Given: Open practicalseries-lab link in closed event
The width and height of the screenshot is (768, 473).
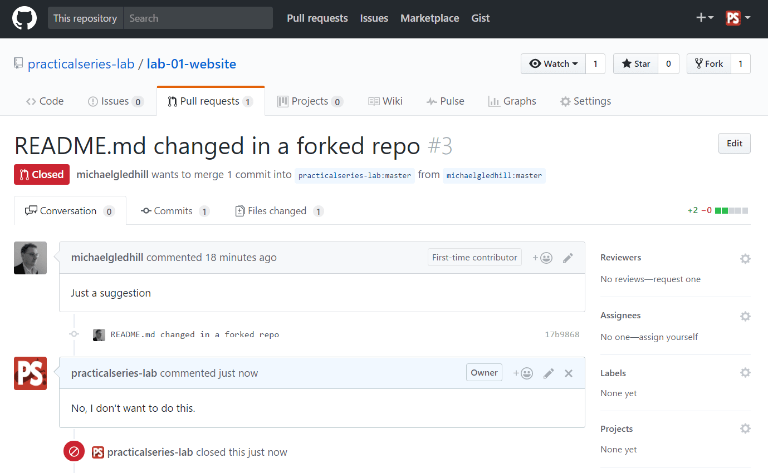Looking at the screenshot, I should [150, 452].
